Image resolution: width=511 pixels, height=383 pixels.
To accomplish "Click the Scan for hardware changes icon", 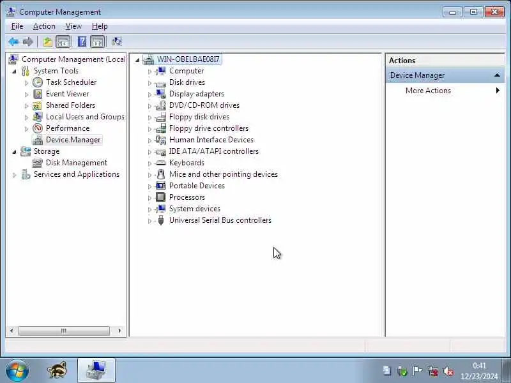I will (x=117, y=41).
